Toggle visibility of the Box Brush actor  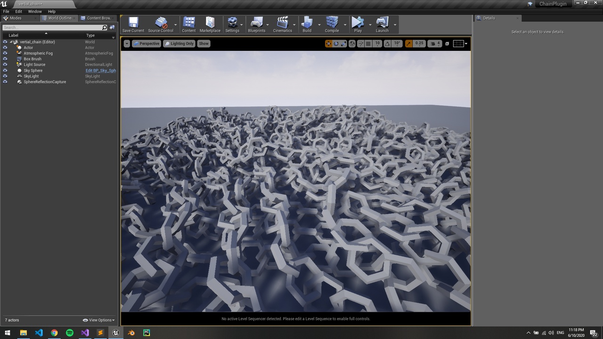5,59
